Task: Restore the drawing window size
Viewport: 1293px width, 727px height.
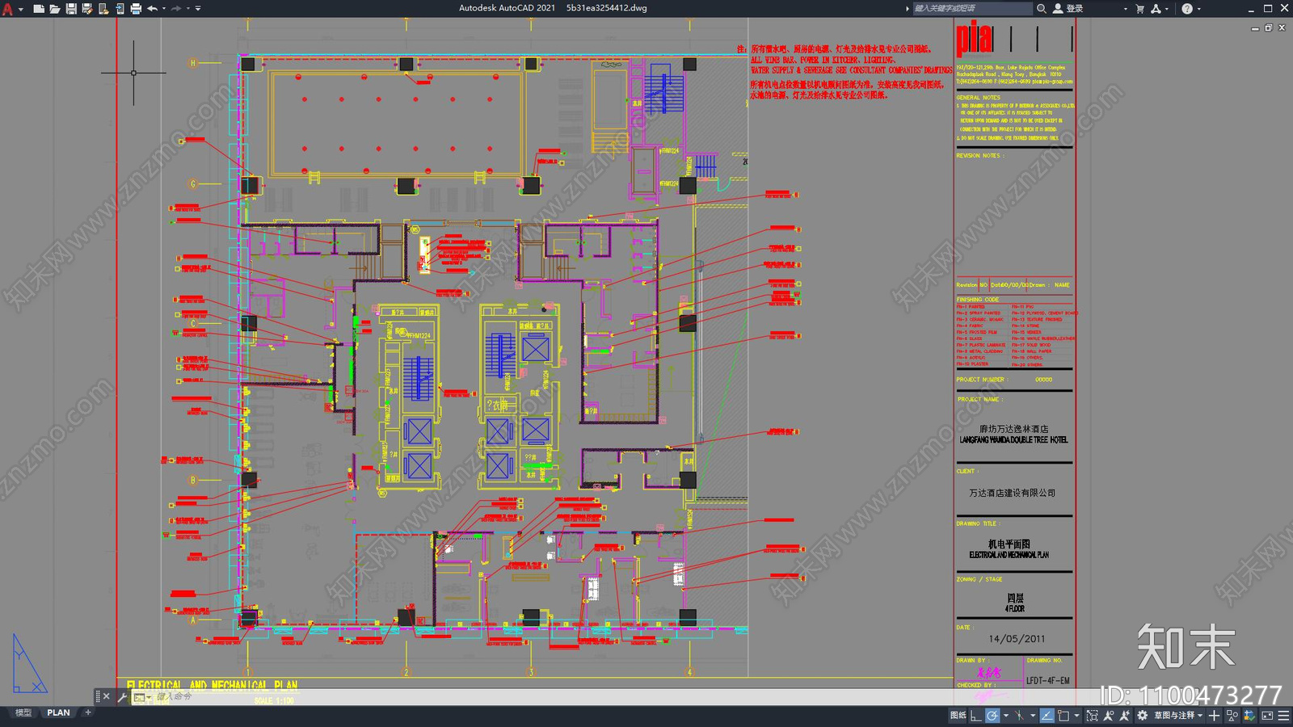Action: pyautogui.click(x=1269, y=27)
